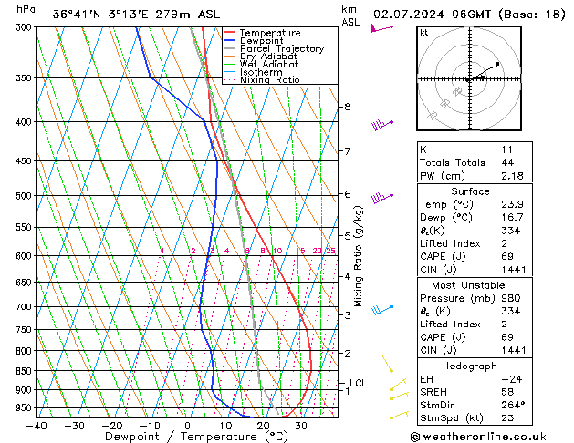Click the LCL marker on altitude axis

pos(358,383)
